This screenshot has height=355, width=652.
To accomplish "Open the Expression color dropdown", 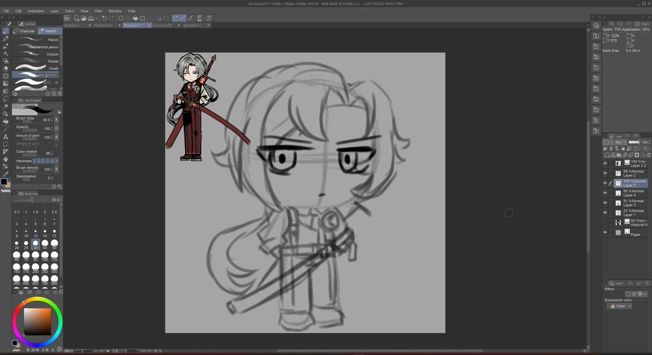I will (x=620, y=306).
